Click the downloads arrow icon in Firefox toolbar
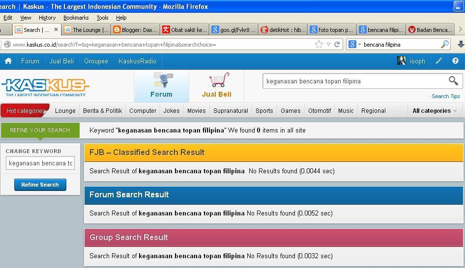Screen dimensions: 465x268 click(461, 44)
